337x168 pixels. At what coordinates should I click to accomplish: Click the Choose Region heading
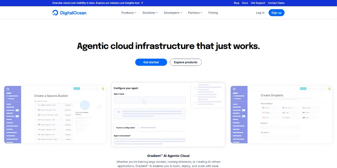(x=267, y=104)
